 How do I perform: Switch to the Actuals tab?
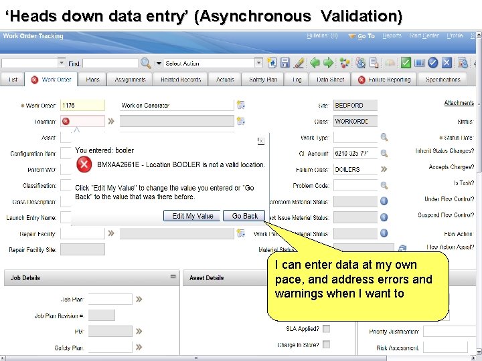225,80
